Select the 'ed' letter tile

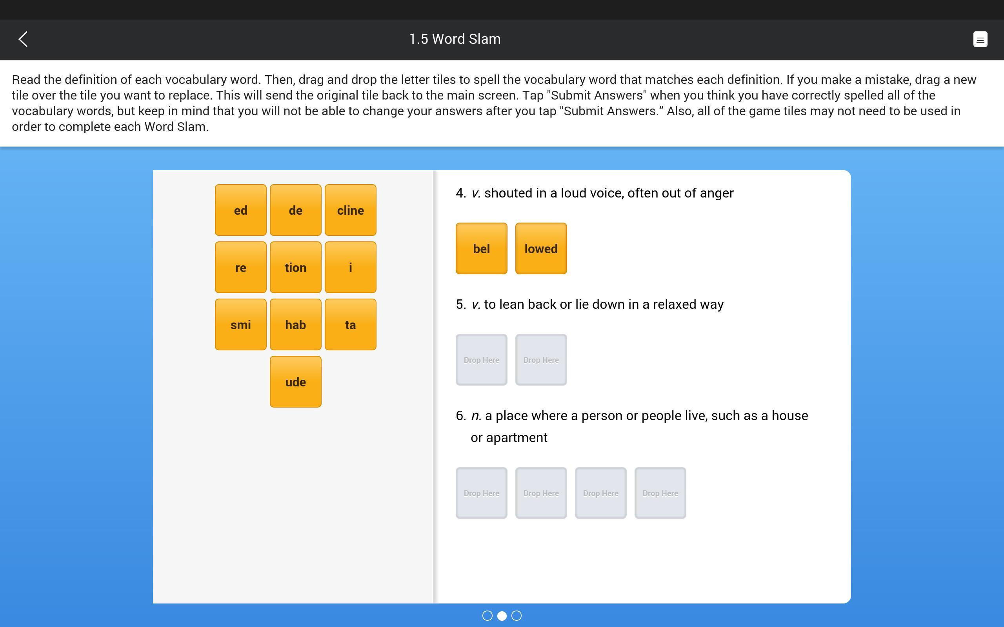click(240, 210)
